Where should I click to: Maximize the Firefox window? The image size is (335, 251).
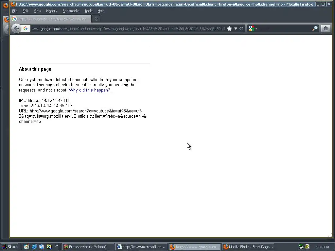pyautogui.click(x=323, y=4)
